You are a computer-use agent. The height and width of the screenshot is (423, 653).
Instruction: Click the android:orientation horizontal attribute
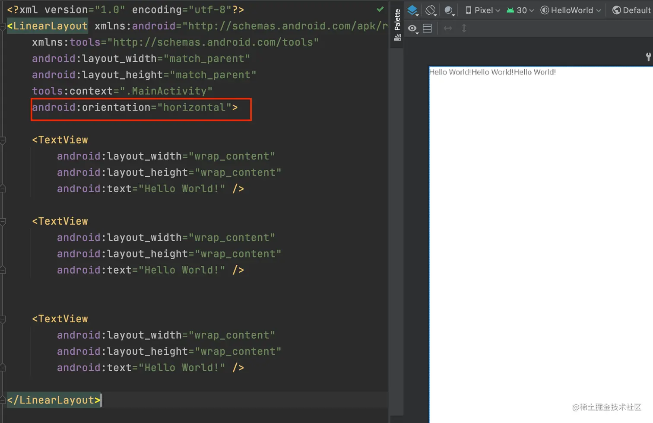coord(135,107)
